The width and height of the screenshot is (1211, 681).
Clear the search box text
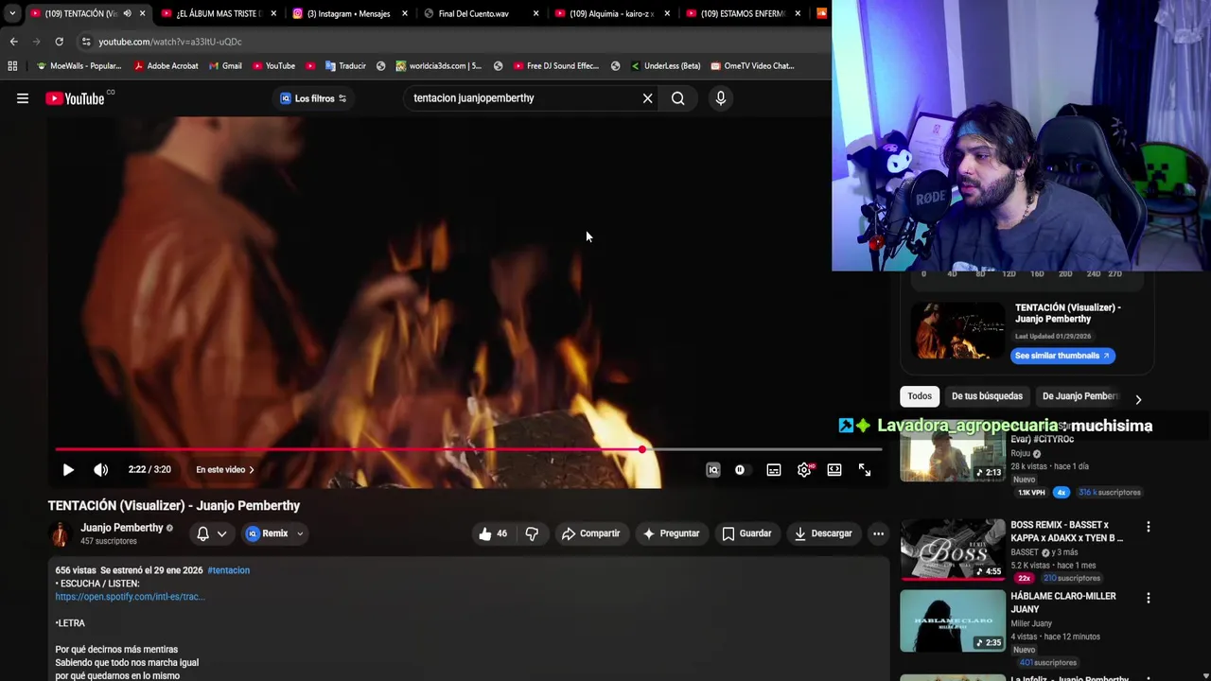coord(647,98)
